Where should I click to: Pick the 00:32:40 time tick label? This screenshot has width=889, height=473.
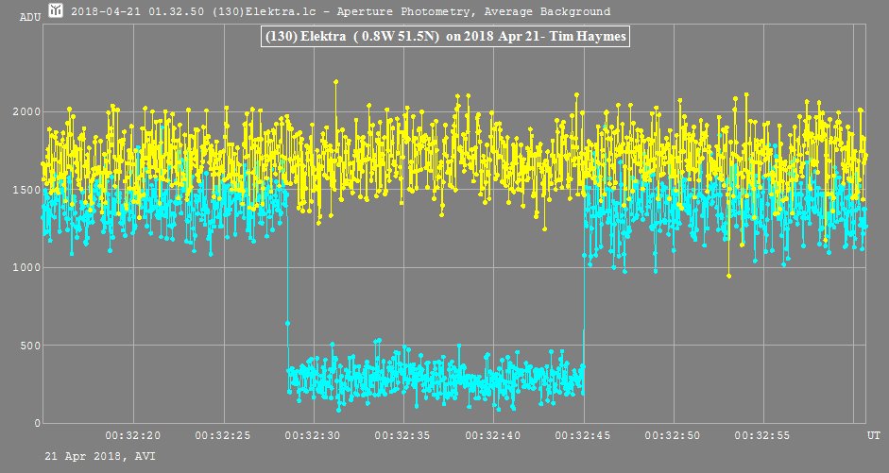tap(493, 434)
